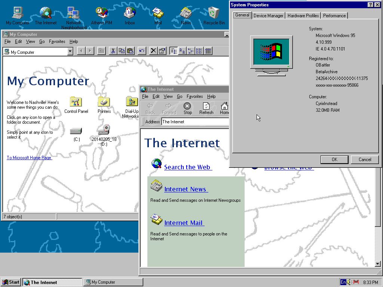Select the (C:) drive icon

pyautogui.click(x=76, y=134)
